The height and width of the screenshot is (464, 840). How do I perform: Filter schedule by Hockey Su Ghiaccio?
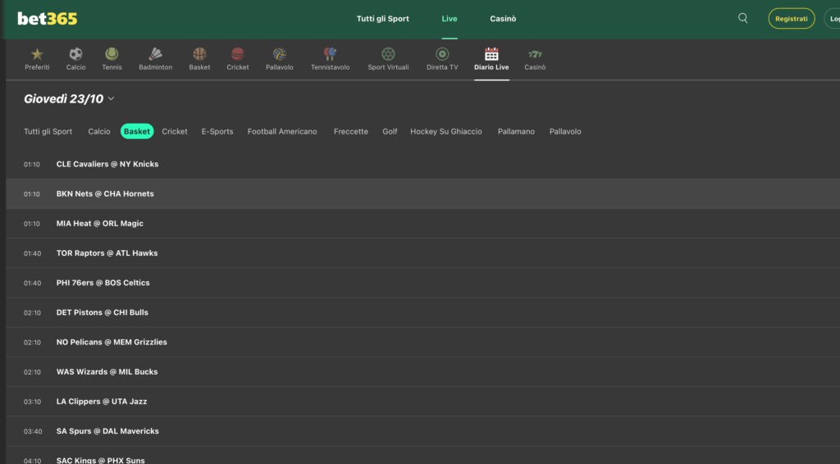[x=446, y=131]
